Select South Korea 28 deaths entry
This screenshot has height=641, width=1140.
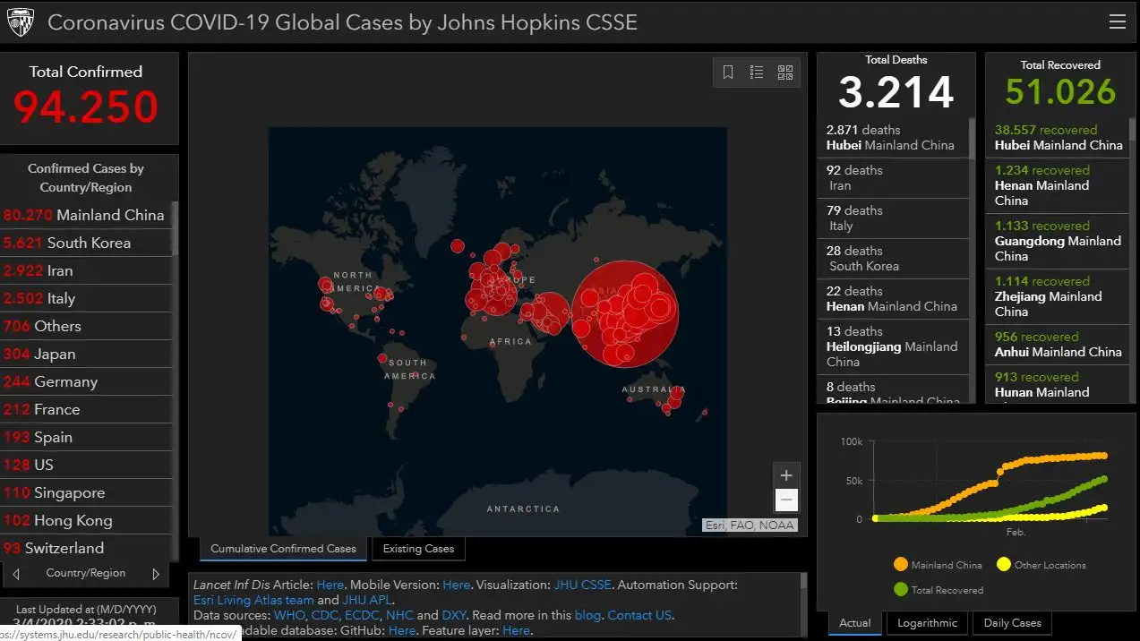[893, 259]
